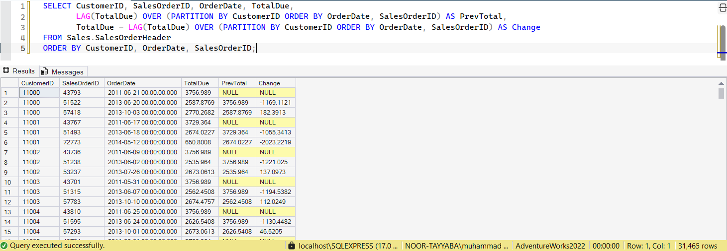Click the Change column header
This screenshot has height=251, width=727.
[x=276, y=83]
